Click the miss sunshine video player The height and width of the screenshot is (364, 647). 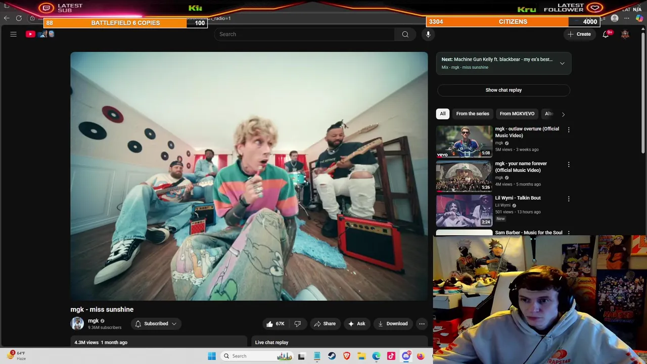(249, 176)
